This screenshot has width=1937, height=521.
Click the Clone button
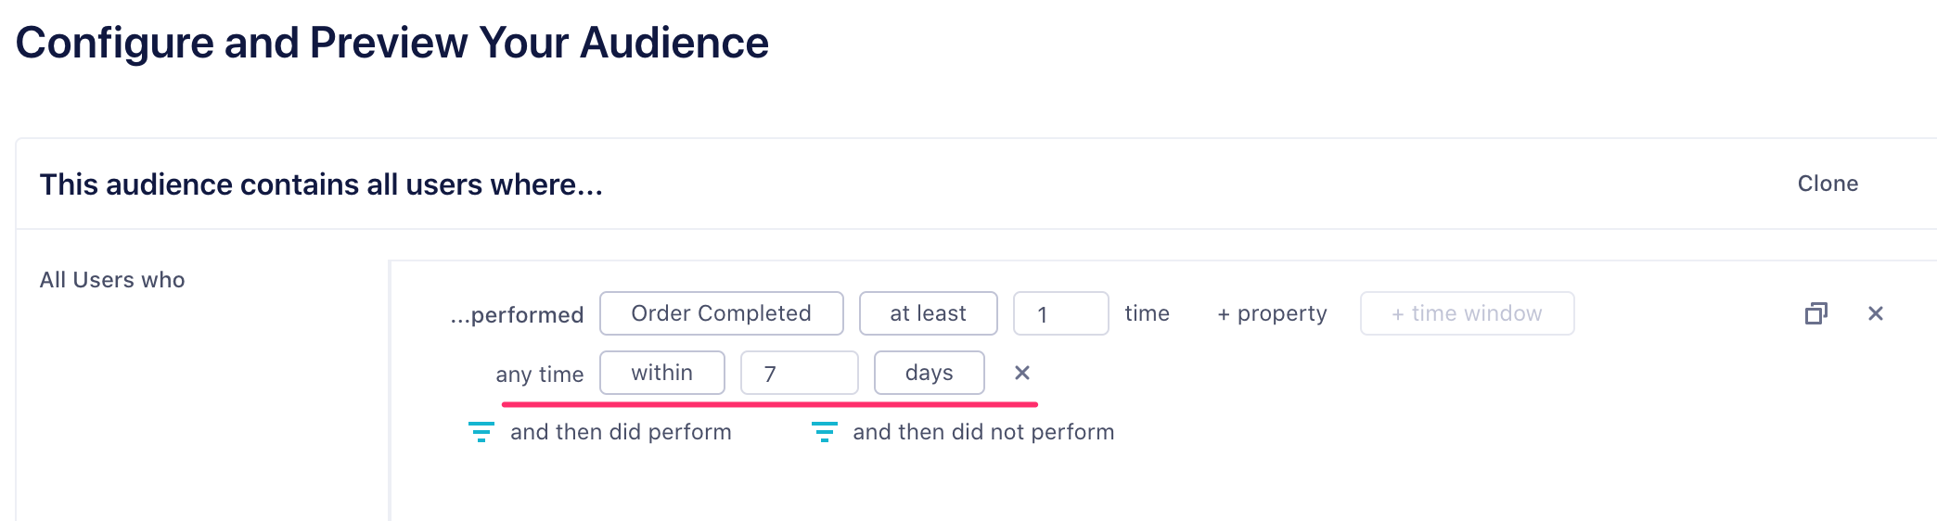(1828, 184)
